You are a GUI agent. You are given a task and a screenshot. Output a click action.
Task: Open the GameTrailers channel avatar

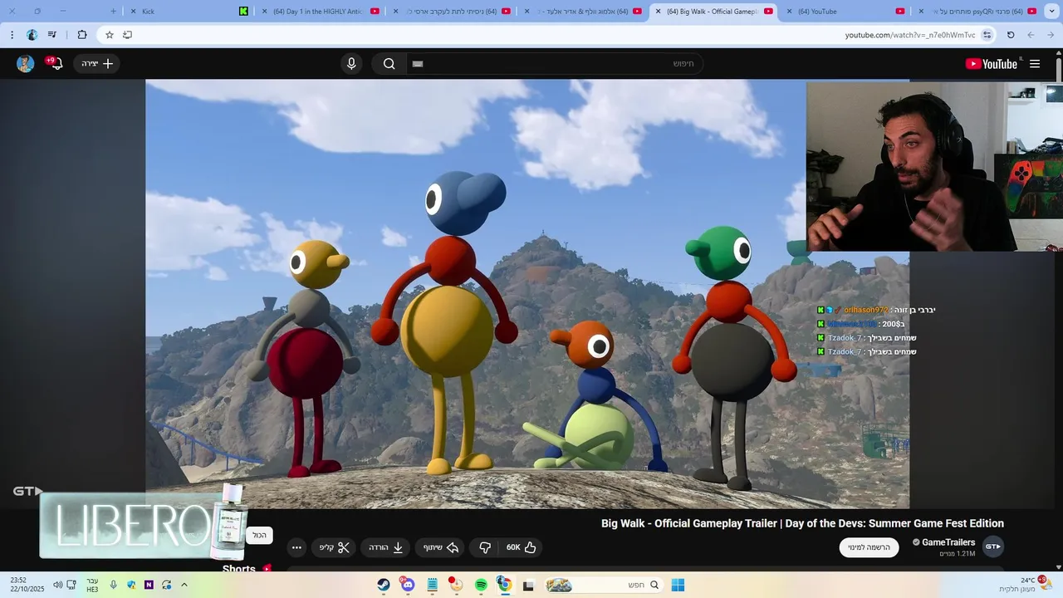click(x=993, y=547)
